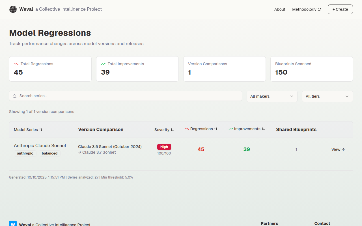Click the green trend icon in Improvements header
The height and width of the screenshot is (226, 362).
(231, 129)
